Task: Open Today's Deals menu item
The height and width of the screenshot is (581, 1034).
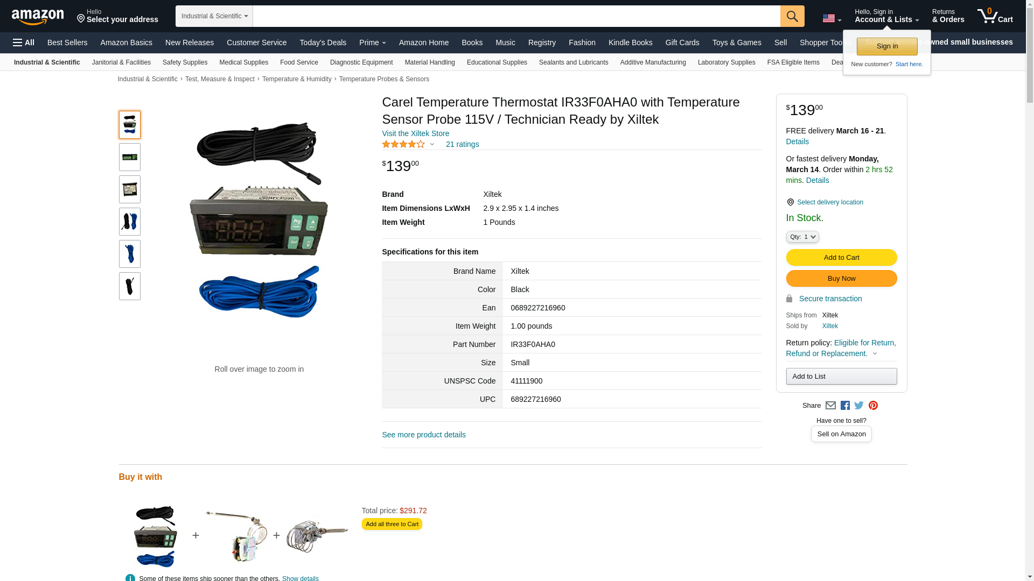Action: (323, 42)
